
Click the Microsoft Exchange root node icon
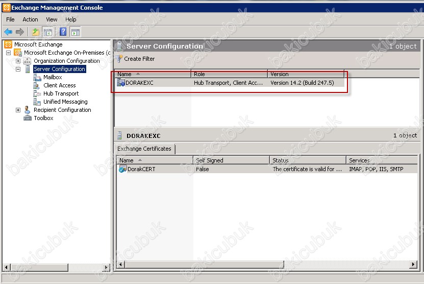pos(8,44)
